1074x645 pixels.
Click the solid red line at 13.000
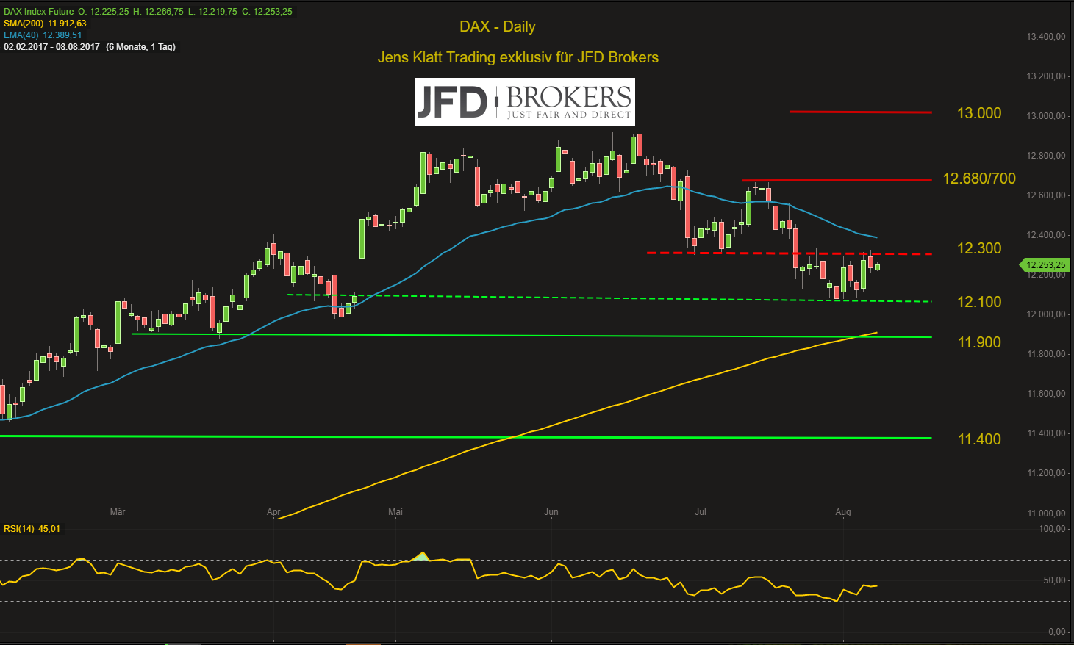click(x=860, y=112)
